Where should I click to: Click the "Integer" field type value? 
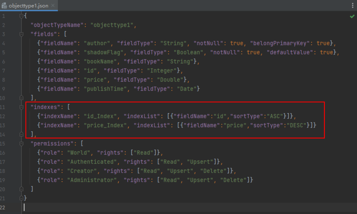click(x=161, y=70)
